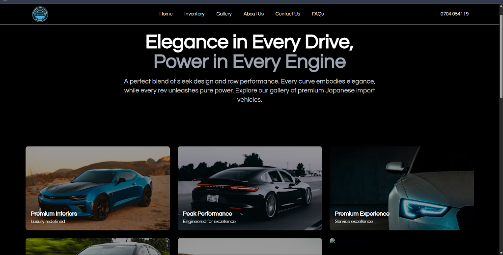Viewport: 503px width, 255px height.
Task: Open the Contact Us page
Action: 288,14
